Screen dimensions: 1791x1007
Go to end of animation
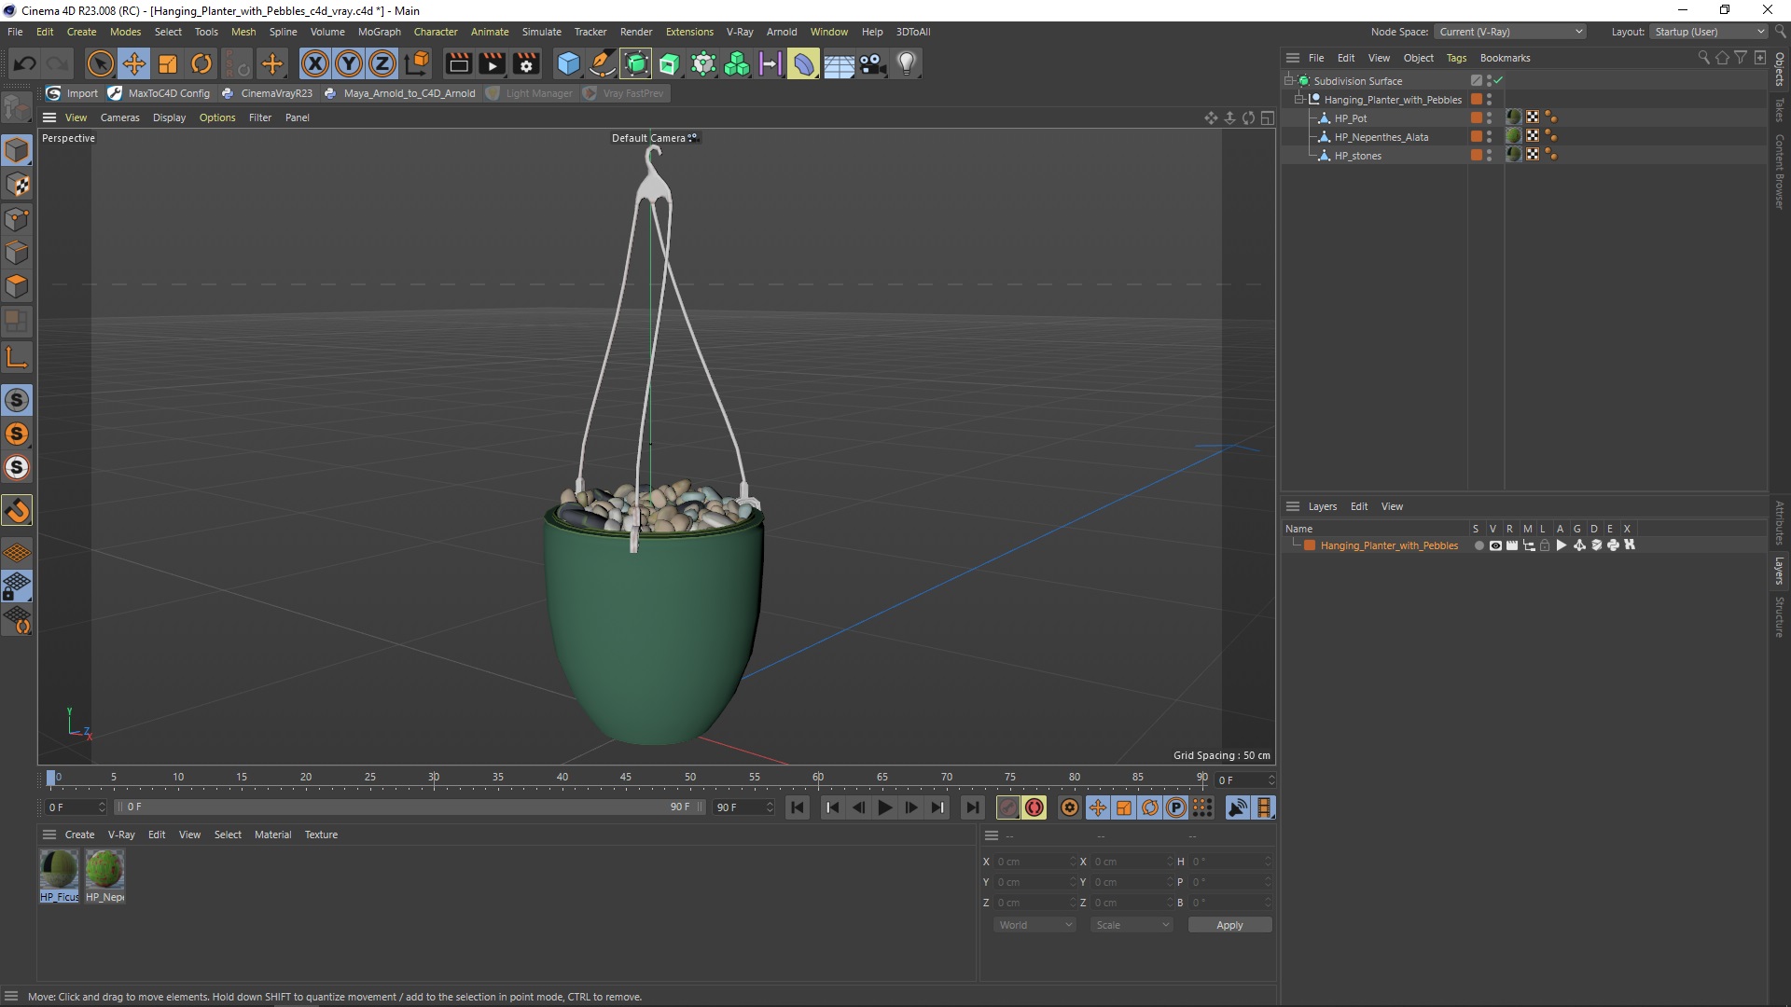click(x=972, y=807)
